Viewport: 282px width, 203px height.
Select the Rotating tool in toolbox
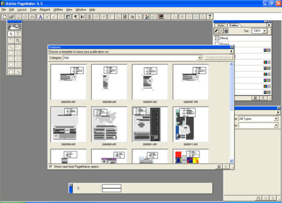click(11, 40)
